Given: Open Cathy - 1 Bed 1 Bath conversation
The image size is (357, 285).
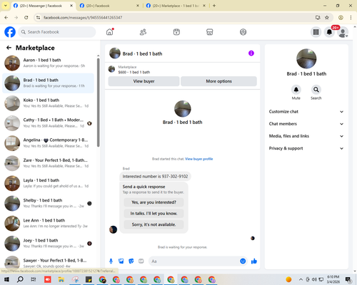Looking at the screenshot, I should (x=48, y=123).
